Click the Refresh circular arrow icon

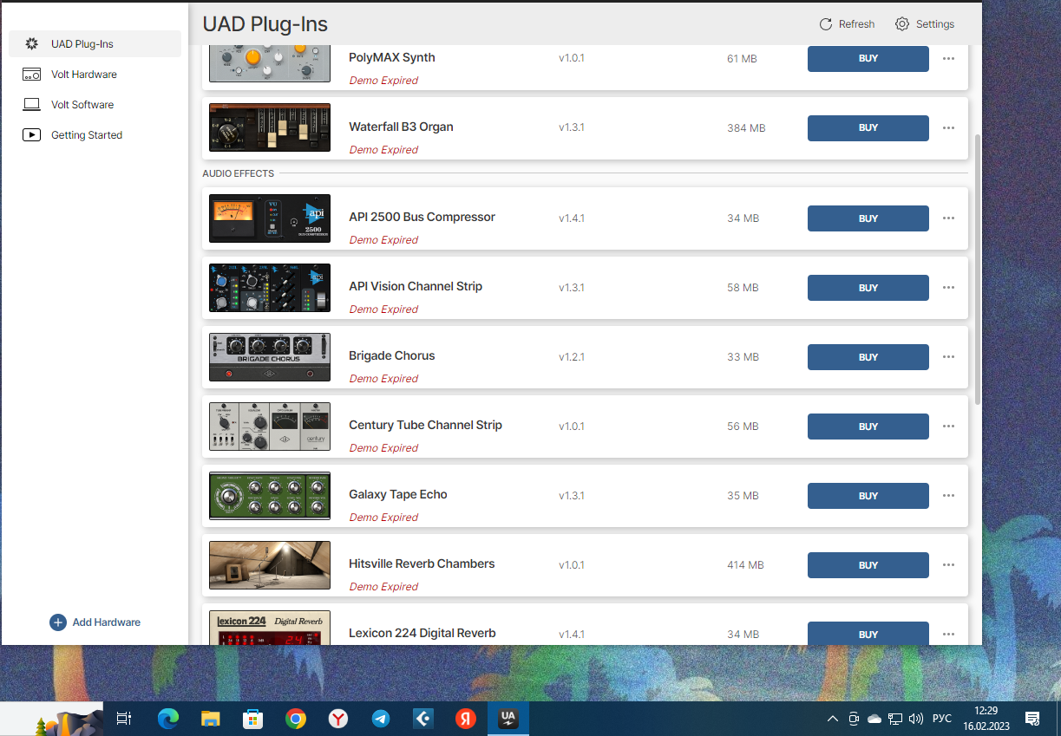point(826,24)
